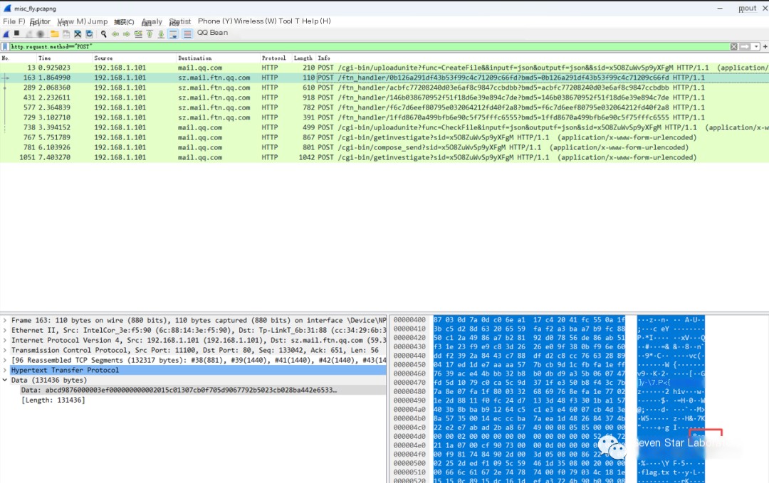Select packet 431 with length 918

click(x=384, y=97)
